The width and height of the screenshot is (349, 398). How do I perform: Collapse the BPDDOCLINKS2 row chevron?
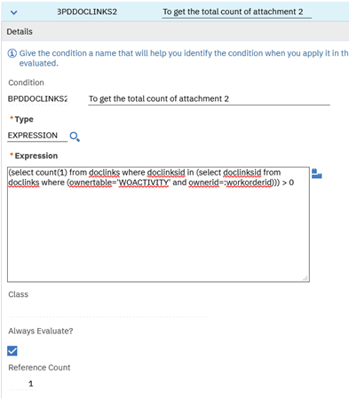[13, 12]
